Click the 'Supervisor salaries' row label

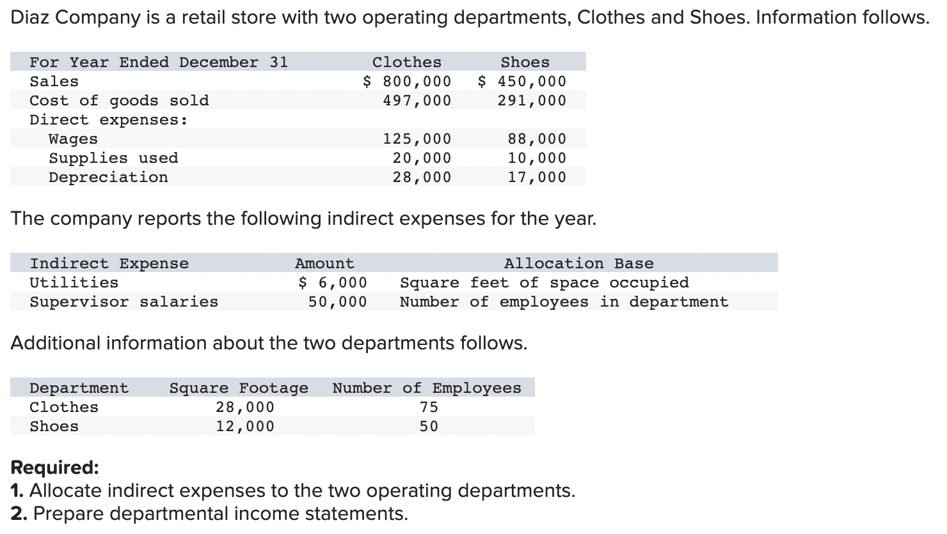coord(124,301)
